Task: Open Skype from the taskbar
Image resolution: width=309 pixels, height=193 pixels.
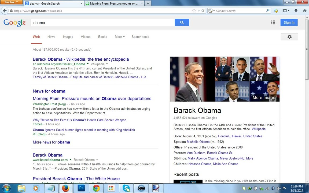Action: tap(126, 188)
